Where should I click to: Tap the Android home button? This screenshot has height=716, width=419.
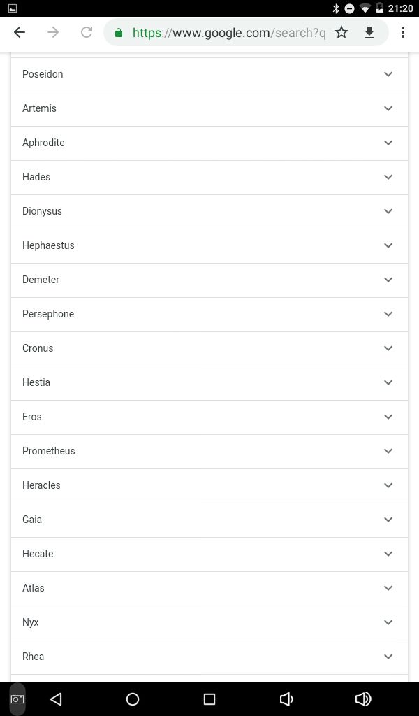tap(133, 699)
